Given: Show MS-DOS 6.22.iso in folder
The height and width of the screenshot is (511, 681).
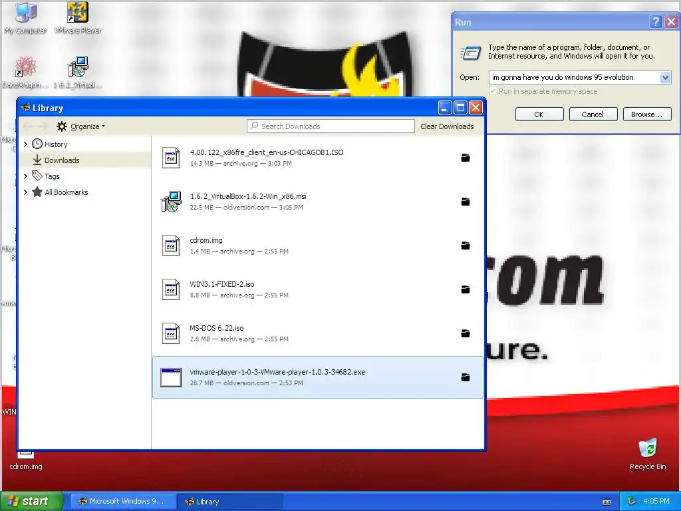Looking at the screenshot, I should point(465,333).
